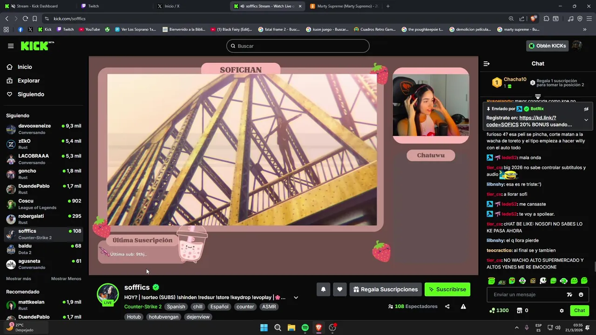Viewport: 596px width, 335px height.
Task: Hide the pinned BotRix message
Action: 586,109
